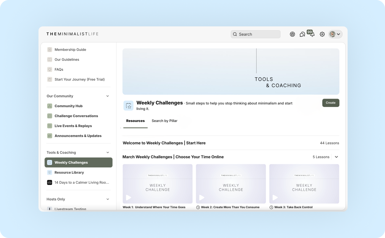This screenshot has height=238, width=385.
Task: Select Weekly Challenges in sidebar
Action: [78, 162]
